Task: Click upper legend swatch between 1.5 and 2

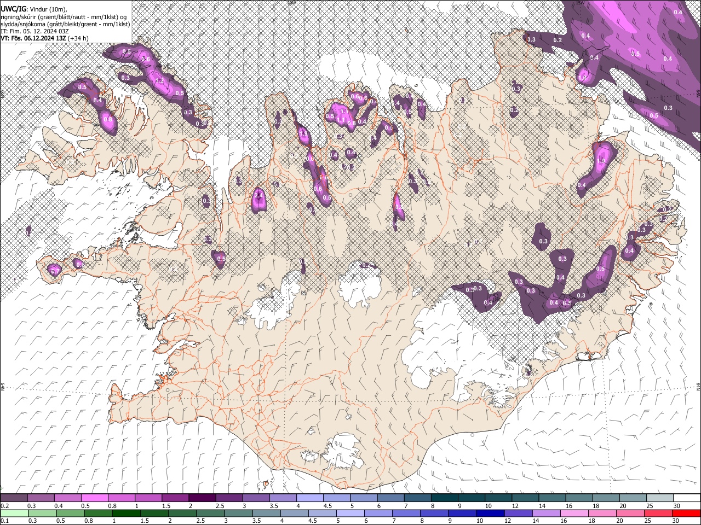Action: pos(176,498)
